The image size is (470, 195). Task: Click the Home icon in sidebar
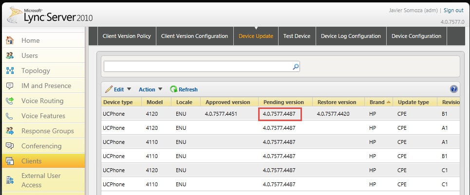[10, 40]
